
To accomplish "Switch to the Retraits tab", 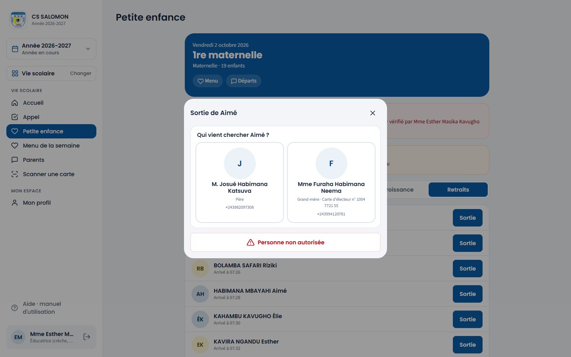I will [458, 190].
